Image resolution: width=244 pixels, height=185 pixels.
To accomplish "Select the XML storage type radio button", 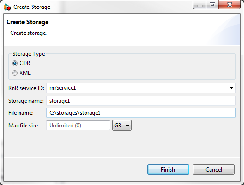I will pos(15,73).
